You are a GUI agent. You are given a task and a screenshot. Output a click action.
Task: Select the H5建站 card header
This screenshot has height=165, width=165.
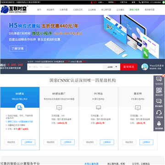point(20,97)
